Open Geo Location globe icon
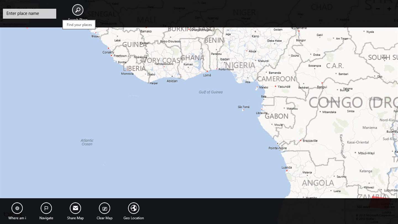The width and height of the screenshot is (398, 224). (134, 208)
